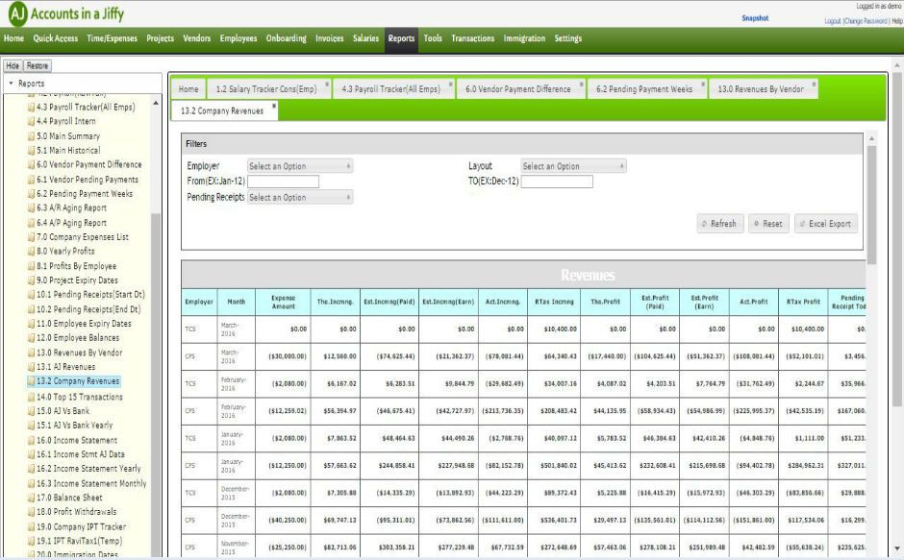Image resolution: width=904 pixels, height=560 pixels.
Task: Click the Reset button icon
Action: pos(757,224)
